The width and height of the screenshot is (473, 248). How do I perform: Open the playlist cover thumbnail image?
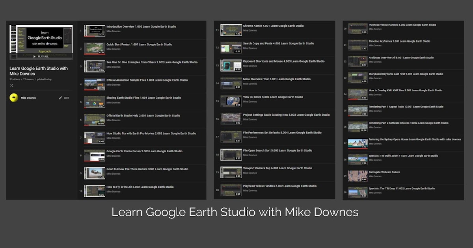41,42
